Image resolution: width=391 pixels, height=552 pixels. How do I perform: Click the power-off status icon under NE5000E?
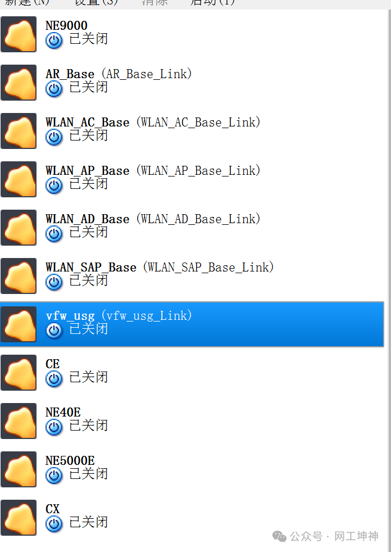pos(54,475)
